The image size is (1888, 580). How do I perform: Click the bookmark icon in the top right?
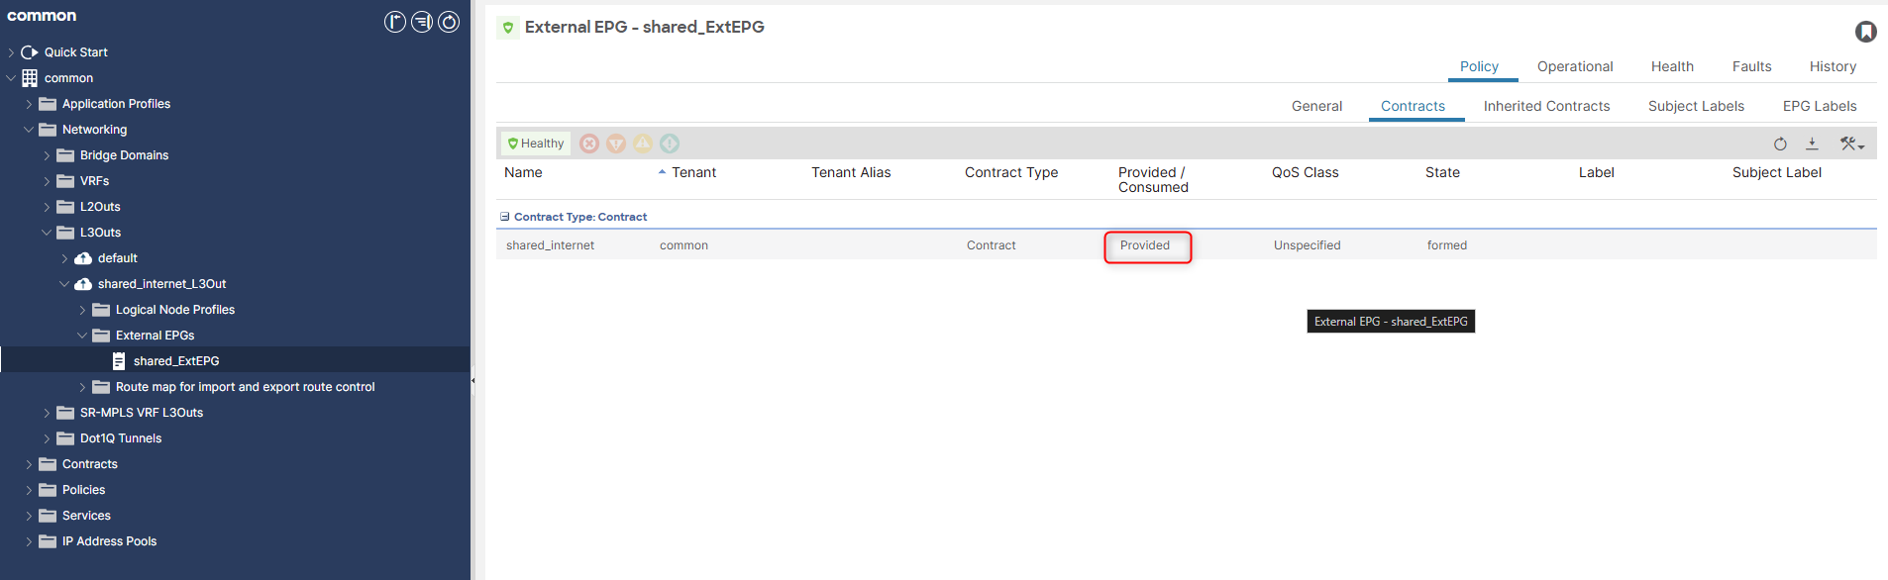1865,32
